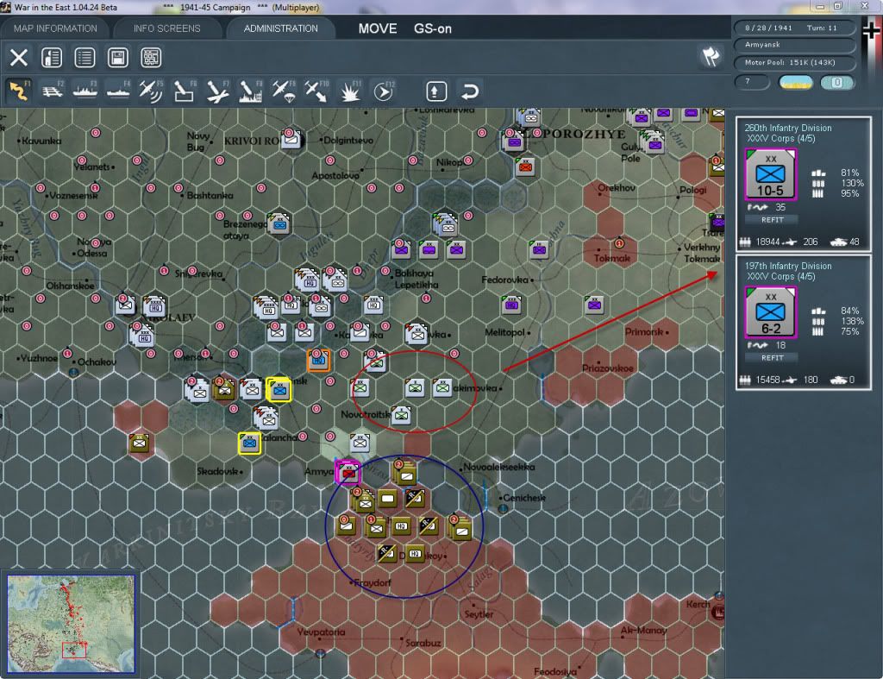
Task: Click the 6-2 unit counter in side panel
Action: click(x=770, y=312)
